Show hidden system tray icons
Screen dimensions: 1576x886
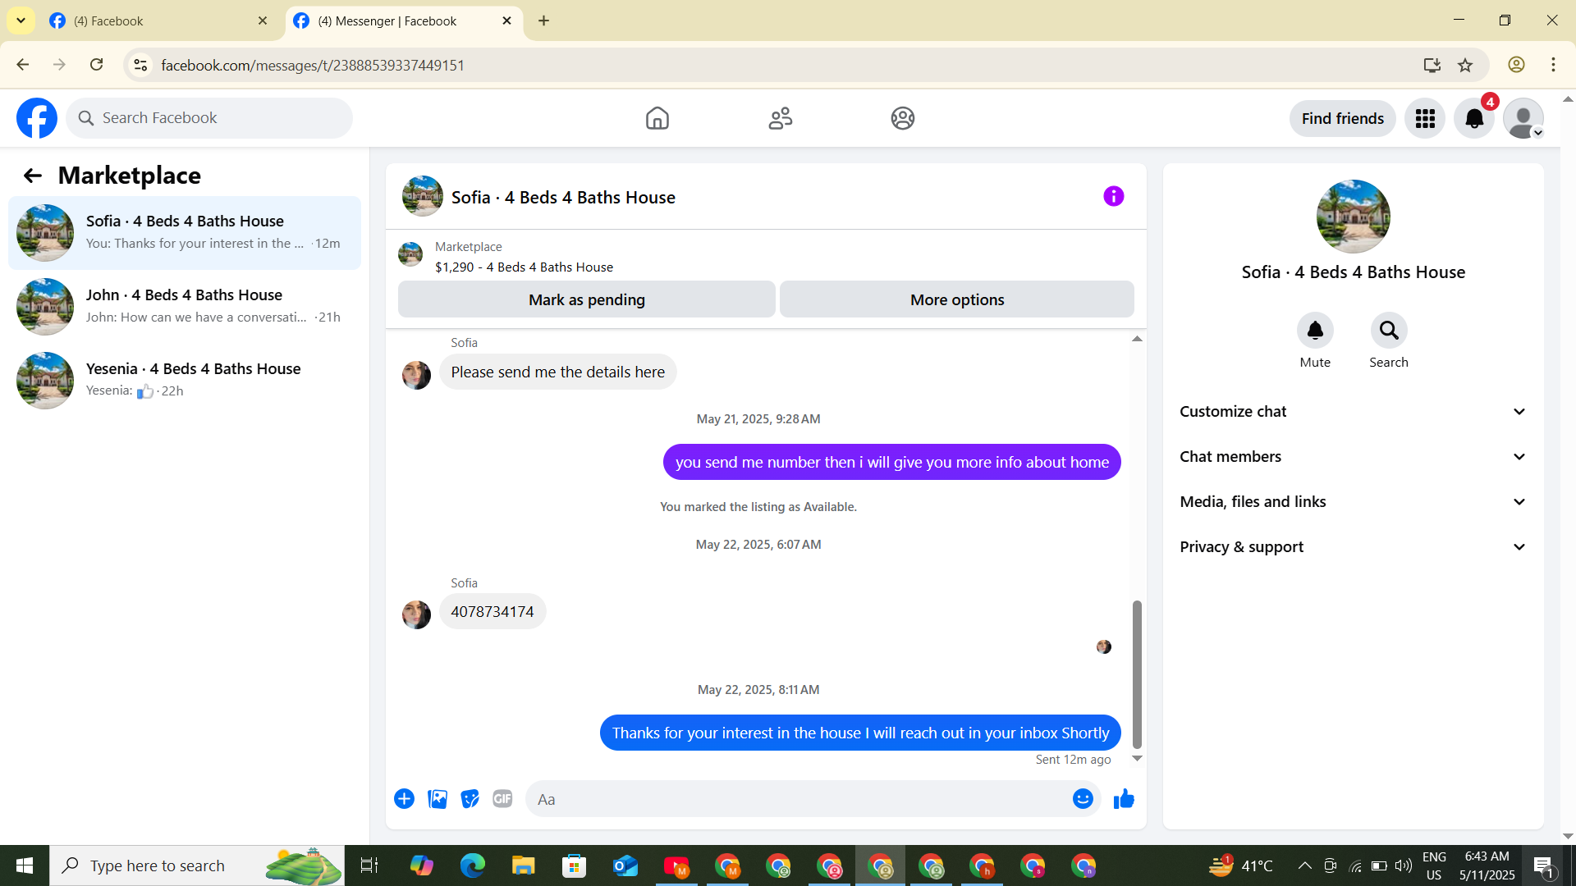coord(1304,865)
